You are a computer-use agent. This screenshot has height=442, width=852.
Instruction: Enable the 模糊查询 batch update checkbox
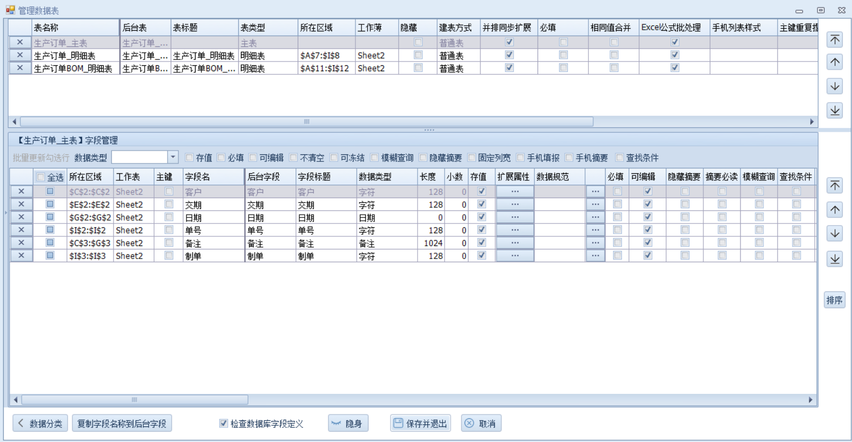374,158
